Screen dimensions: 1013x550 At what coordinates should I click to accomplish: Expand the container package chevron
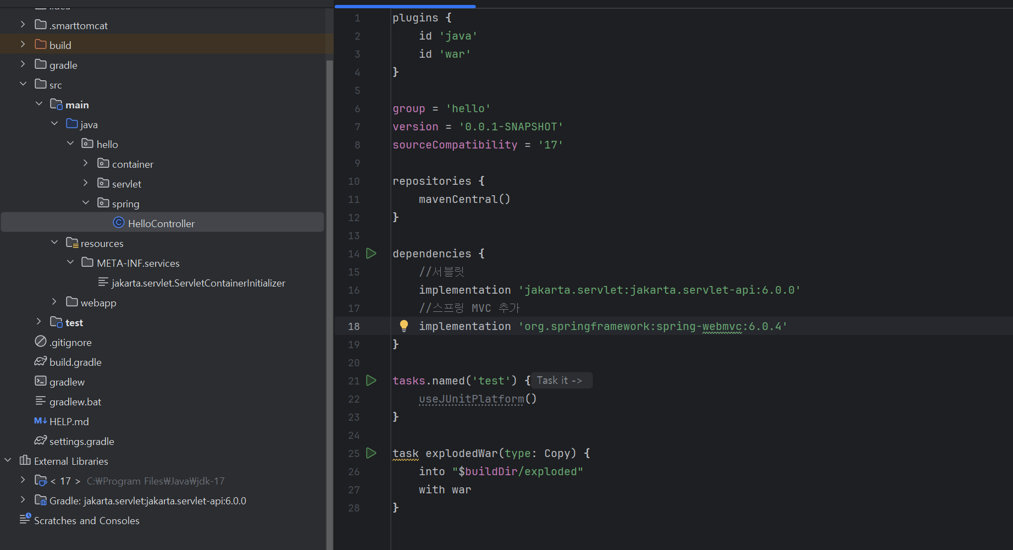coord(86,163)
